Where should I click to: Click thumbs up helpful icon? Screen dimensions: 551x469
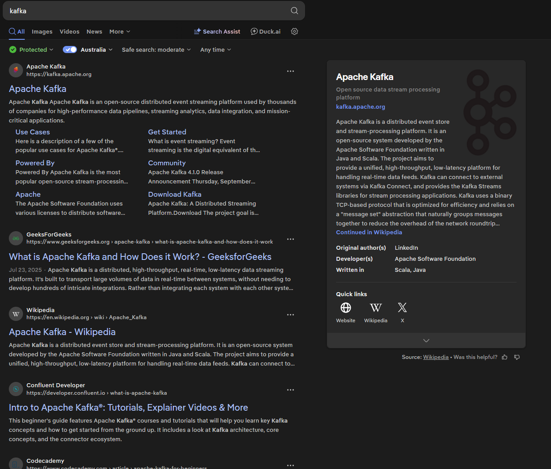[505, 357]
